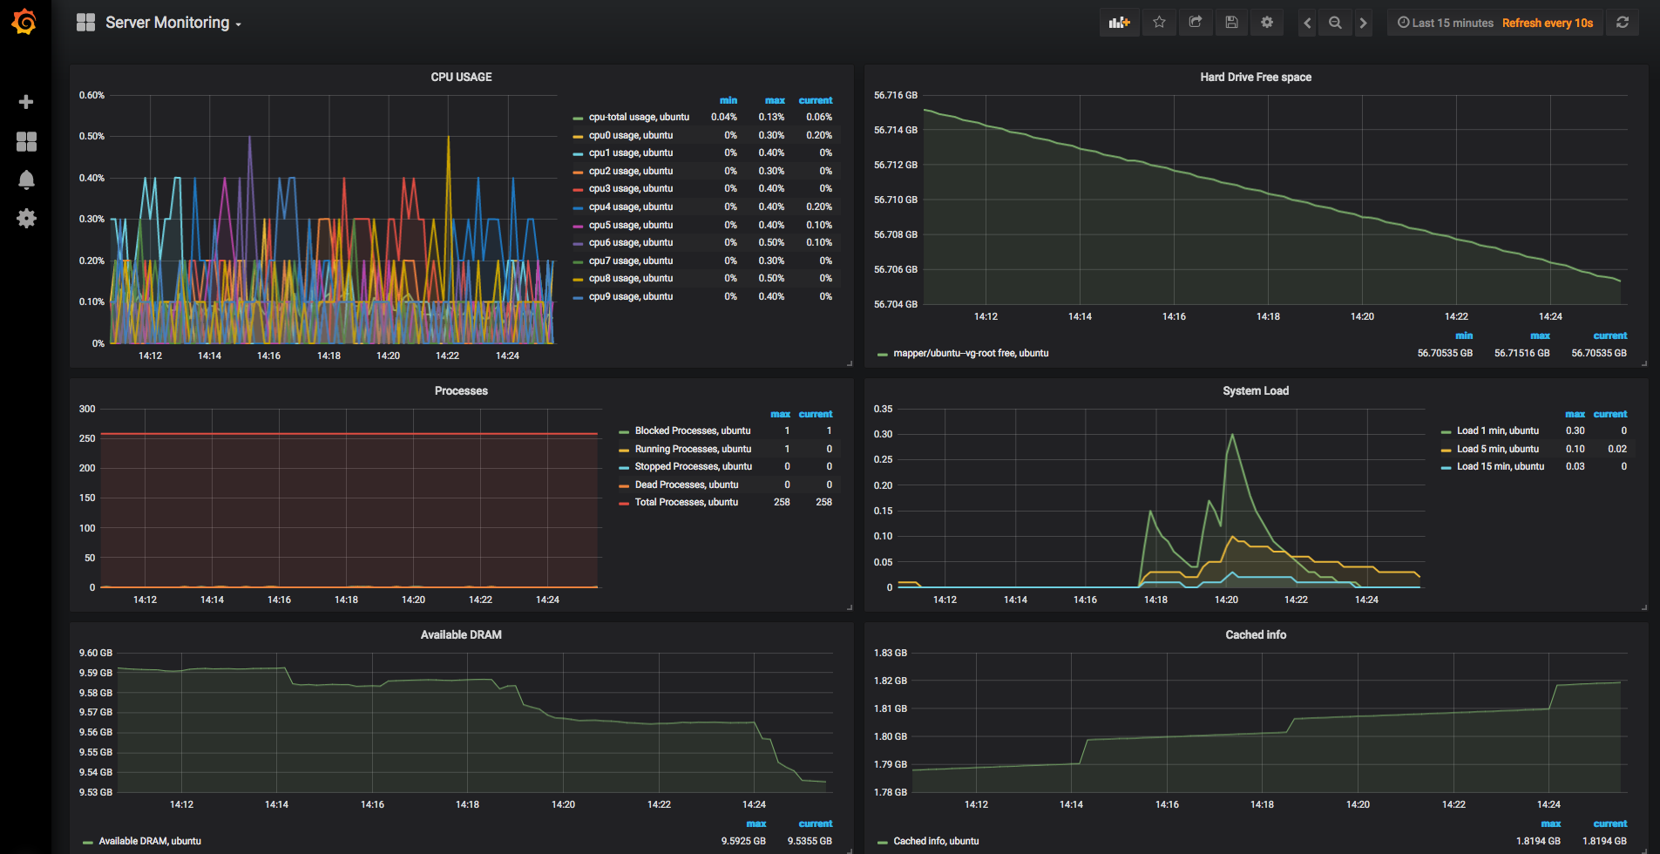
Task: Open Configuration gear in sidebar
Action: click(x=26, y=218)
